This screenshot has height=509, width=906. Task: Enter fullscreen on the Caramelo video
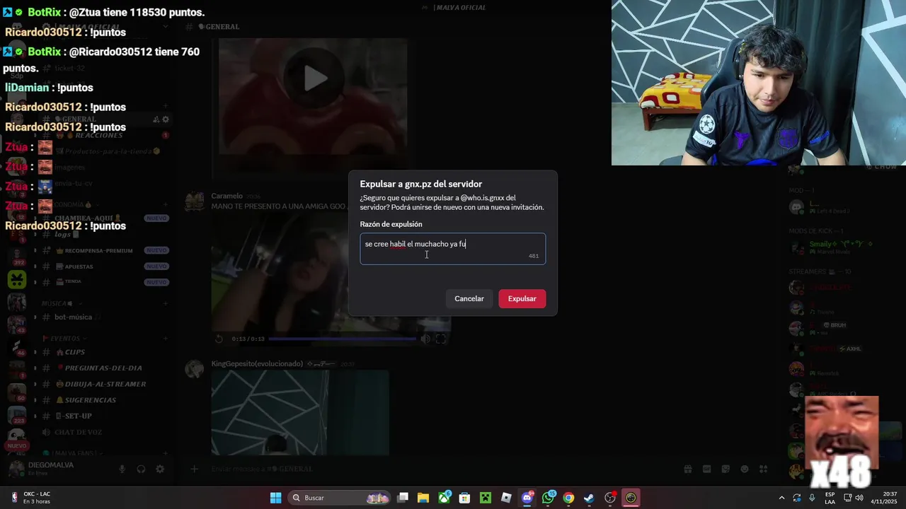tap(440, 339)
